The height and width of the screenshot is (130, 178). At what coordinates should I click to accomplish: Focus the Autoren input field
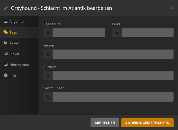pyautogui.click(x=113, y=75)
